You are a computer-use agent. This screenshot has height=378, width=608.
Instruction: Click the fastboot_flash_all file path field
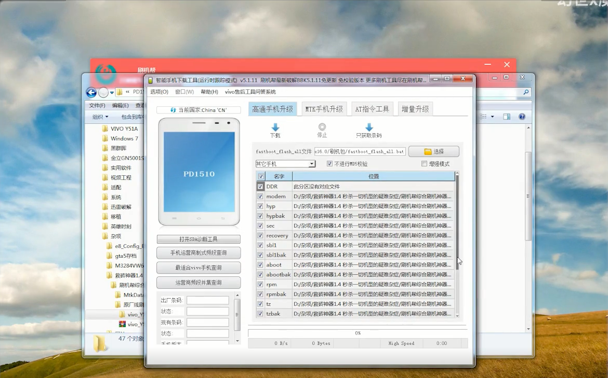(x=360, y=151)
